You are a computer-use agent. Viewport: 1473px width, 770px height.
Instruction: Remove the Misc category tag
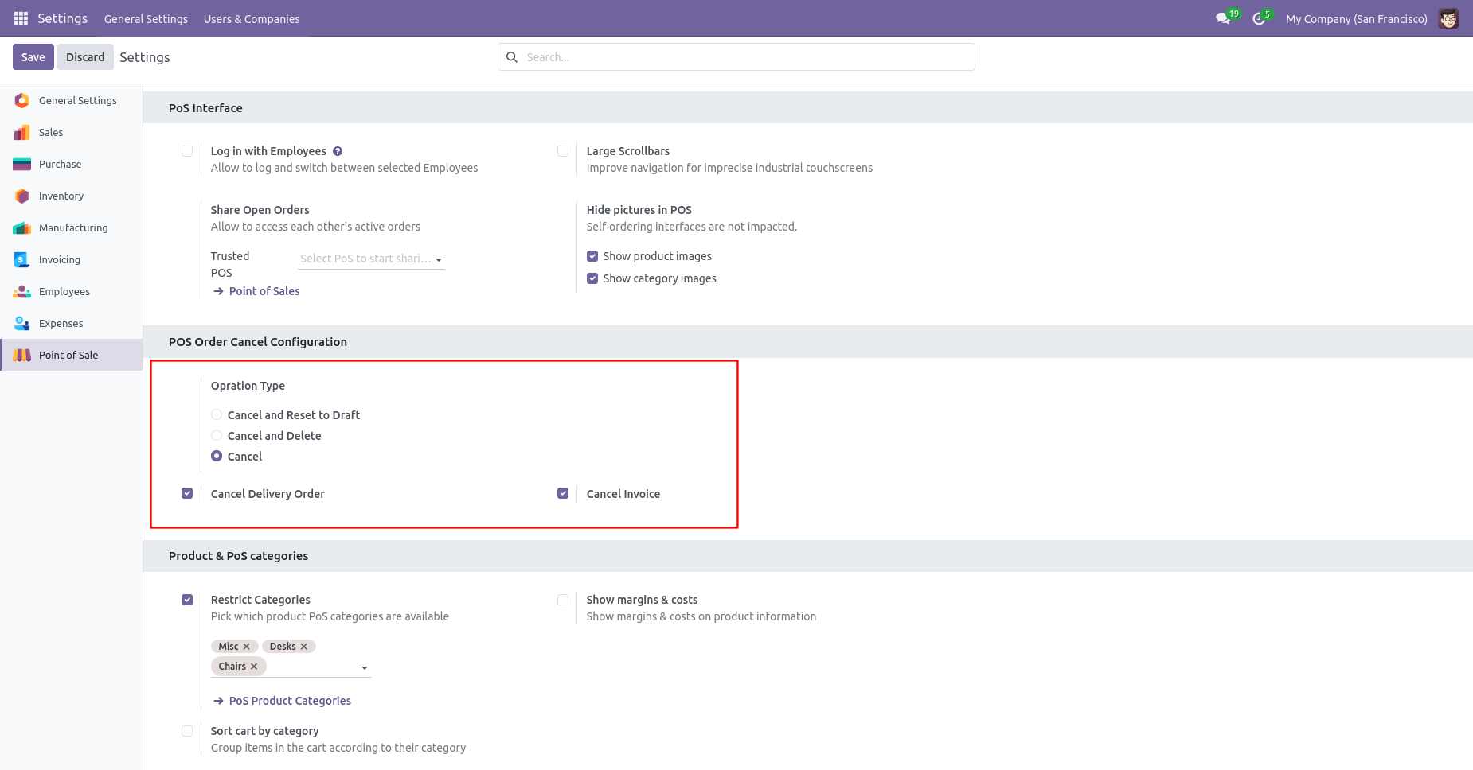(x=247, y=647)
